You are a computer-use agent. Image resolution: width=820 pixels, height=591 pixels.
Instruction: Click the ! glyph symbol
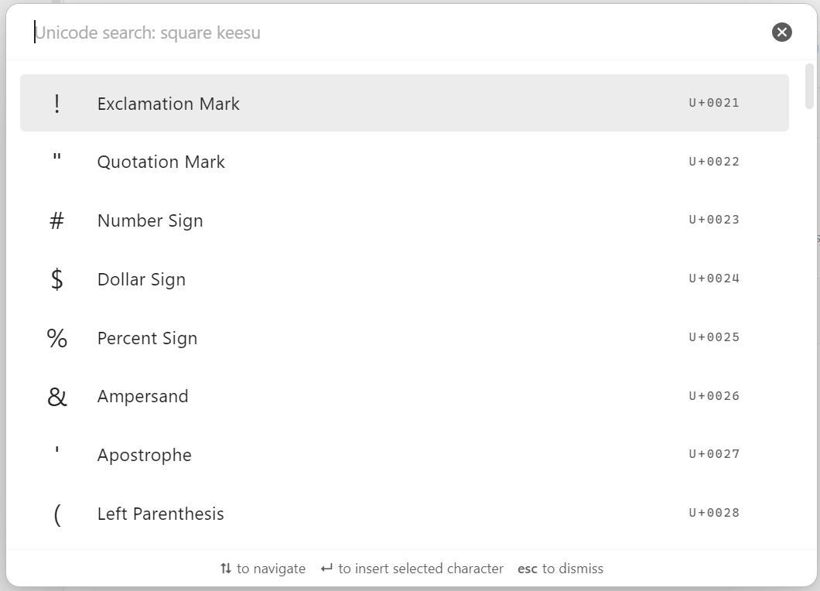pyautogui.click(x=57, y=104)
